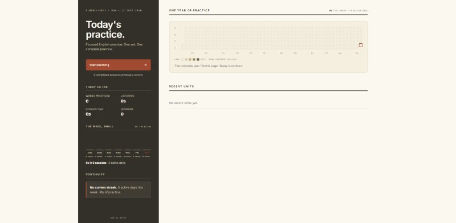Click THE WEEK, SMALL section heading
The height and width of the screenshot is (223, 456).
pos(99,127)
